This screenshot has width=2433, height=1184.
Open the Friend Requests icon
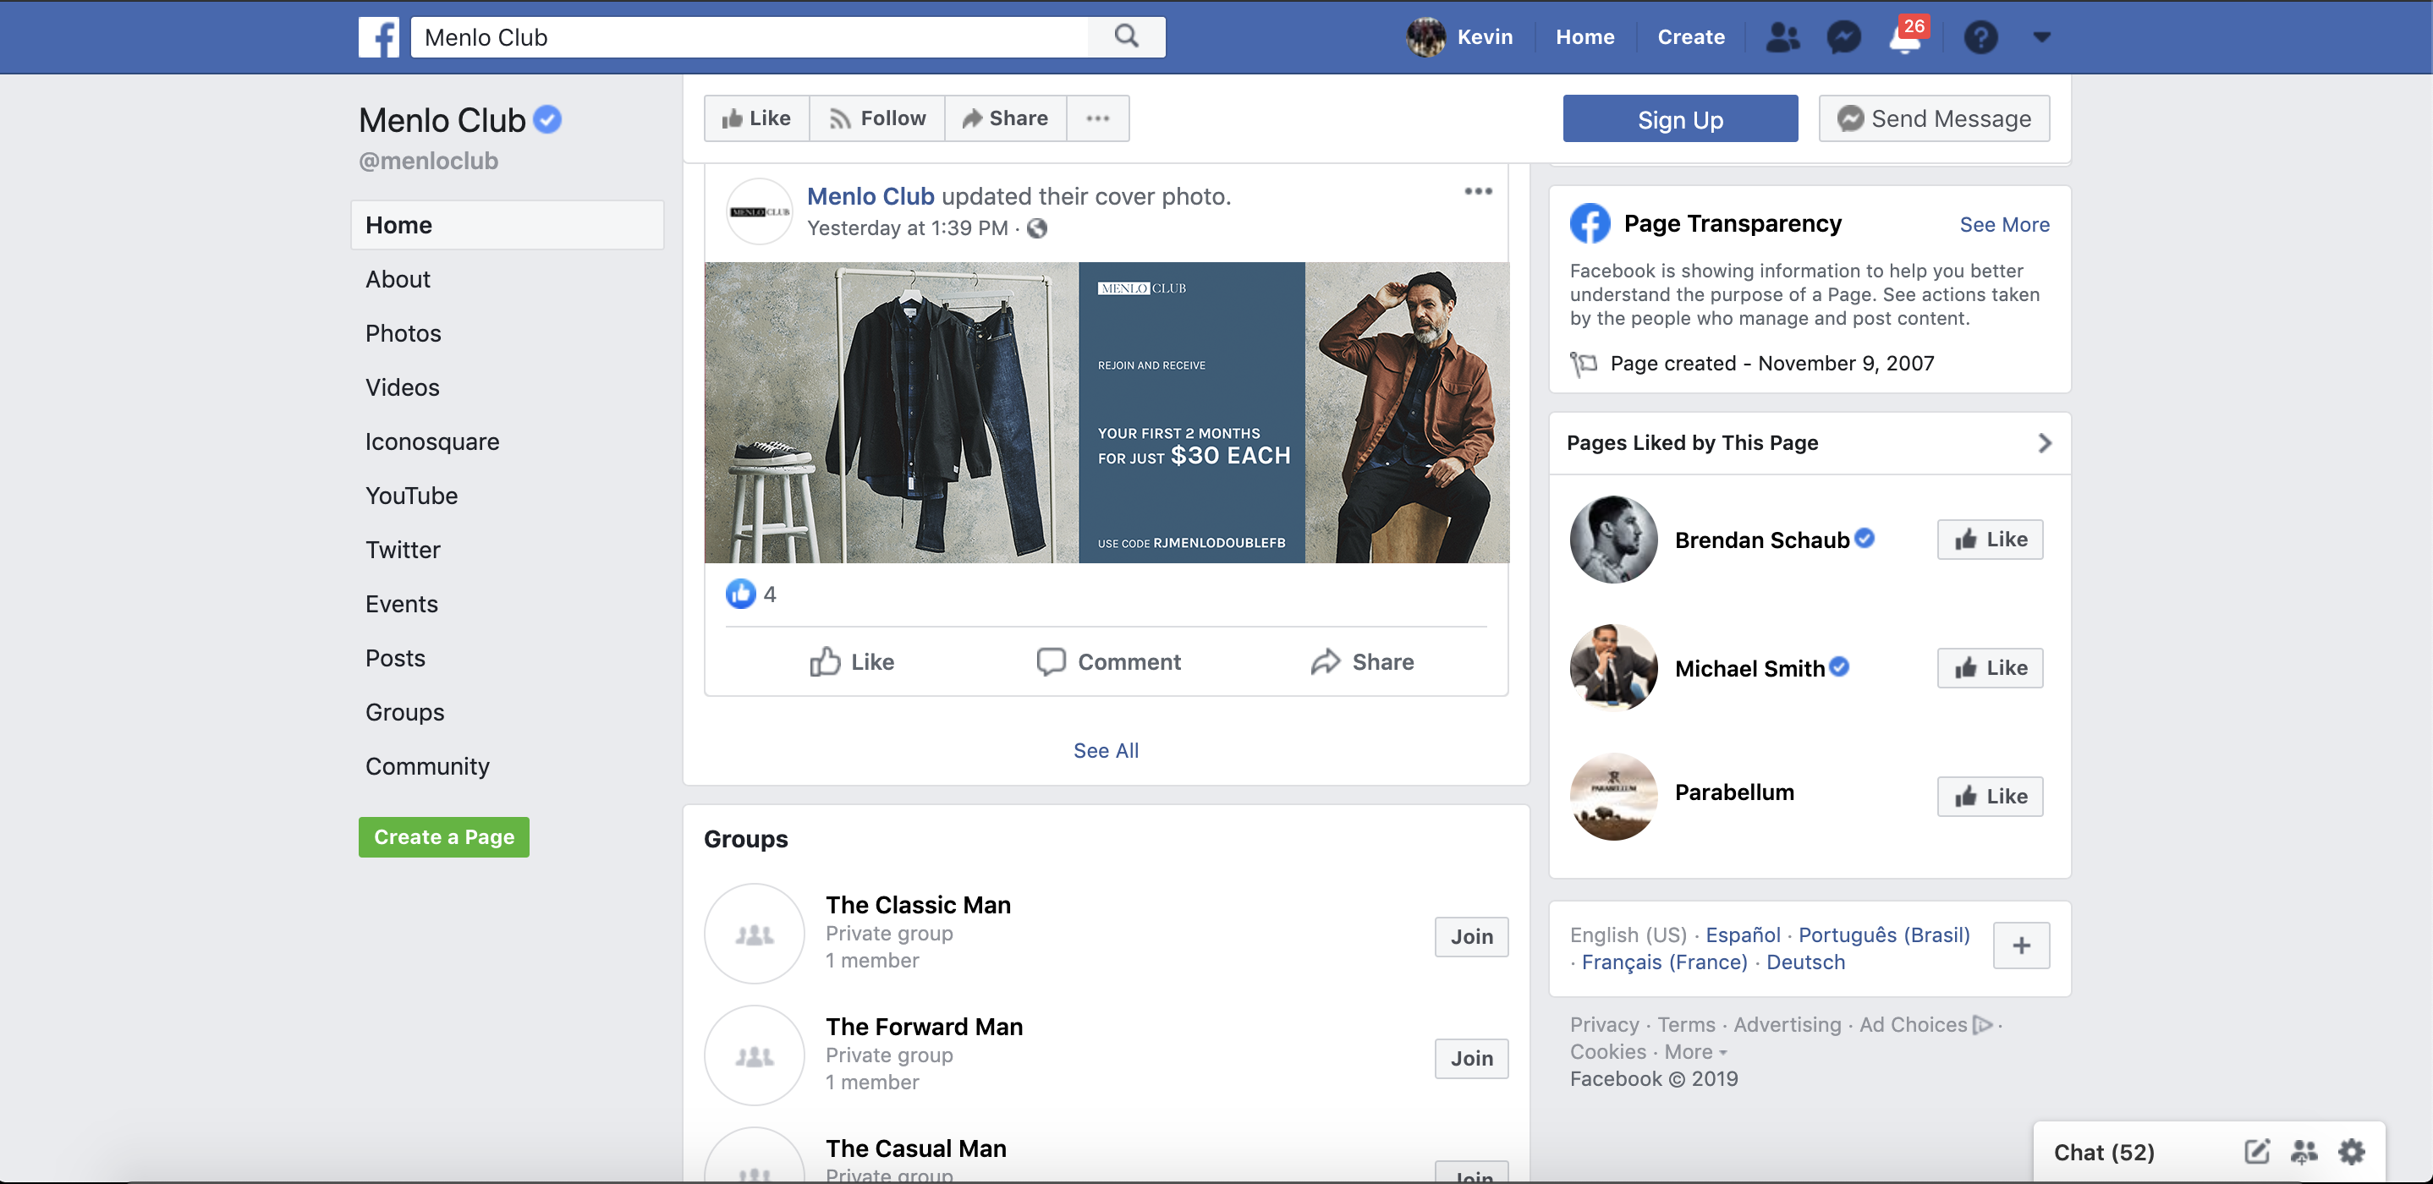coord(1782,37)
